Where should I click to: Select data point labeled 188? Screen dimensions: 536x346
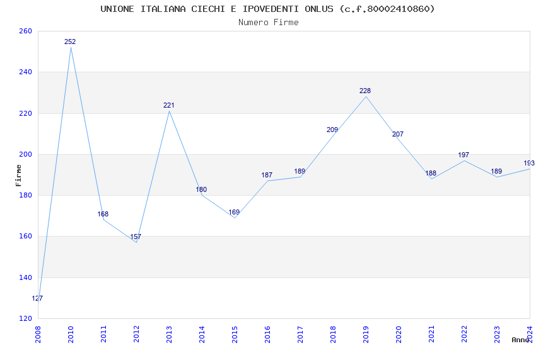pyautogui.click(x=431, y=174)
